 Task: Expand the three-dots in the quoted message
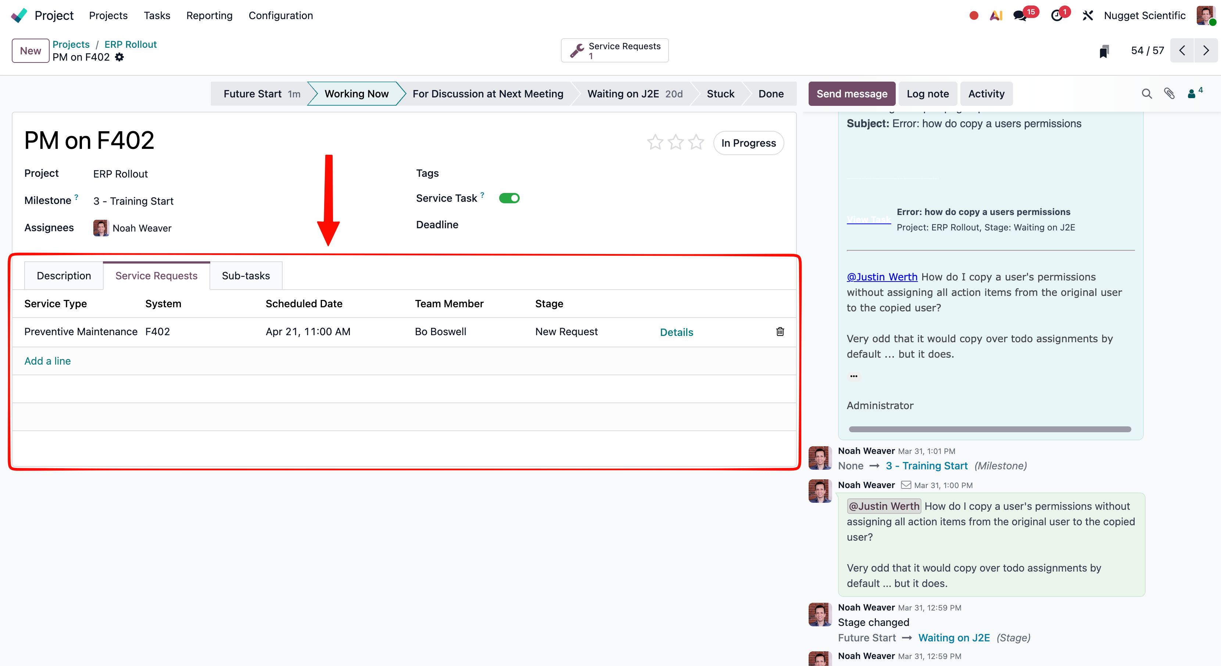[x=854, y=376]
